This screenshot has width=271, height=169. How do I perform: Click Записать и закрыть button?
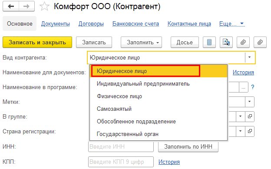(x=37, y=42)
